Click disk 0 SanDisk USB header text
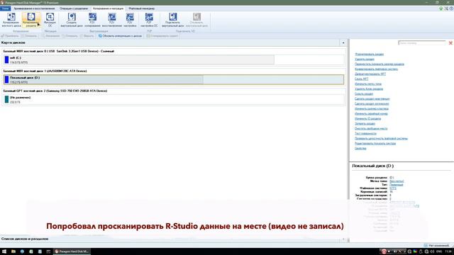The image size is (454, 255). pos(58,51)
